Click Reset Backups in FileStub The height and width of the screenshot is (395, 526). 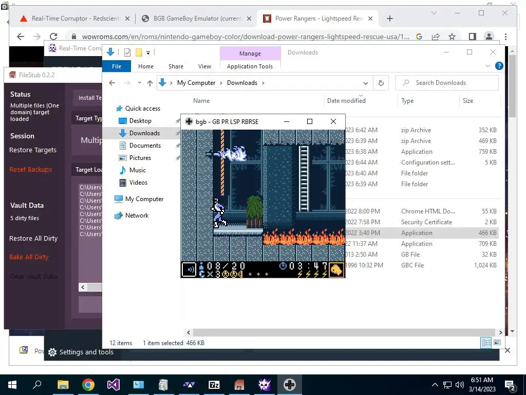pyautogui.click(x=30, y=170)
